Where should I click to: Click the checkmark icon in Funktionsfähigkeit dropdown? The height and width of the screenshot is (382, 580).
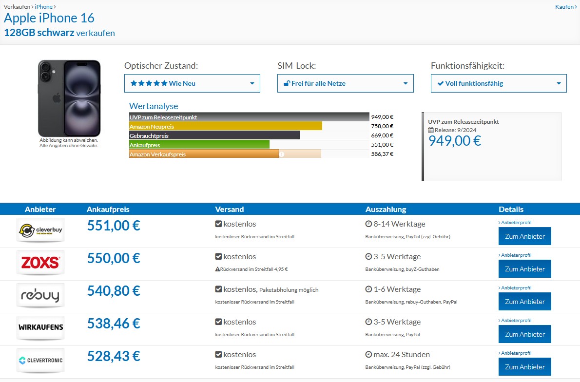point(441,83)
